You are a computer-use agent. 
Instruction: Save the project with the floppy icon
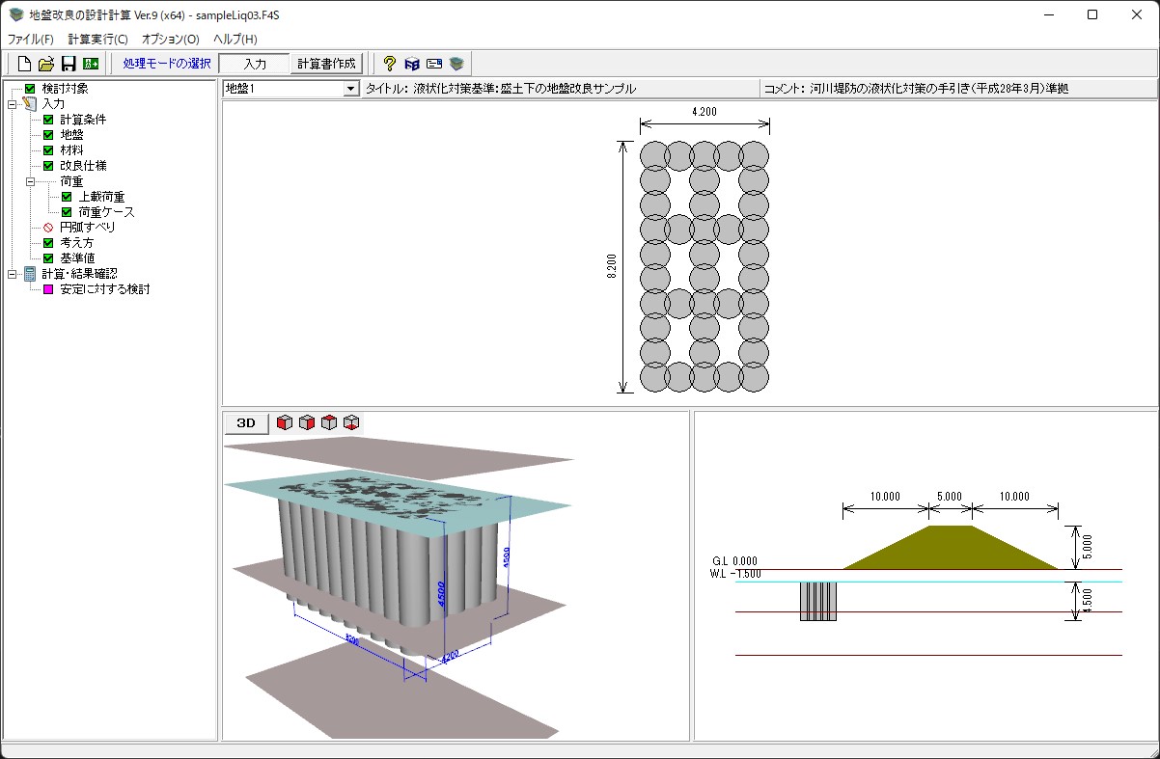[x=69, y=64]
